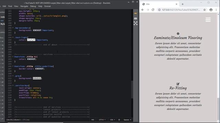Click the lorem ipsum paragraph under Re-Fitting
Image resolution: width=220 pixels, height=123 pixels.
[178, 101]
